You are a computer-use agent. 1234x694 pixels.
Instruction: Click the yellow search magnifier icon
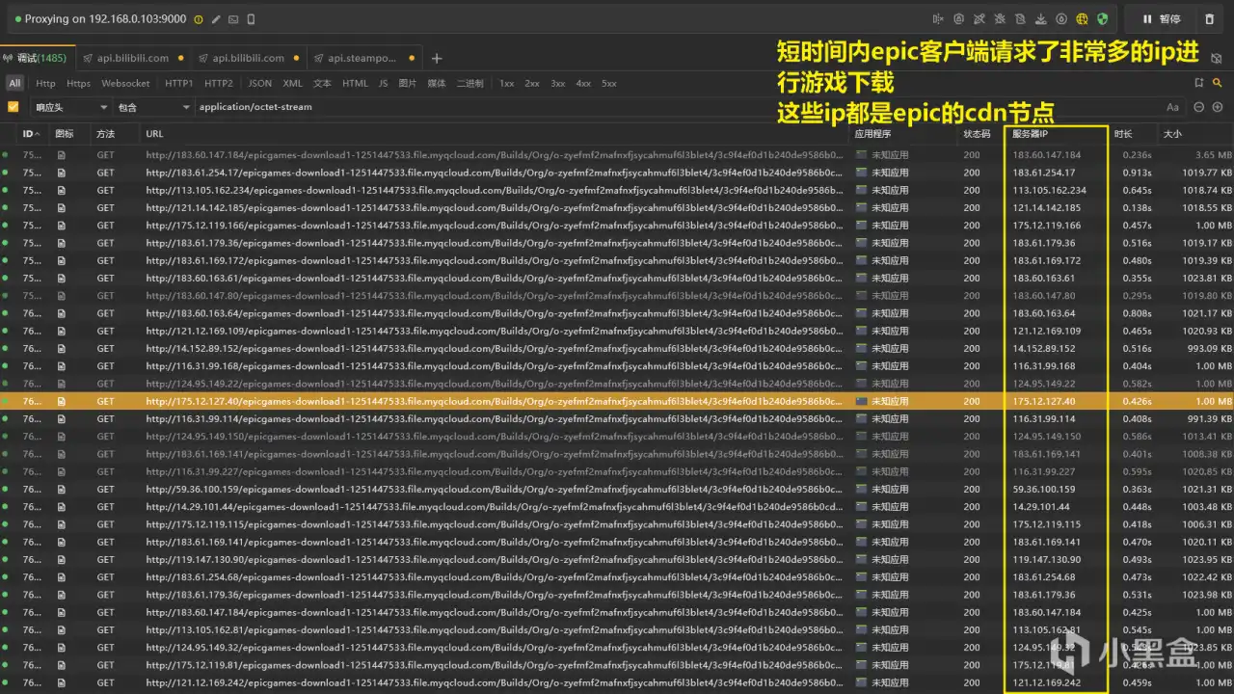[1219, 83]
